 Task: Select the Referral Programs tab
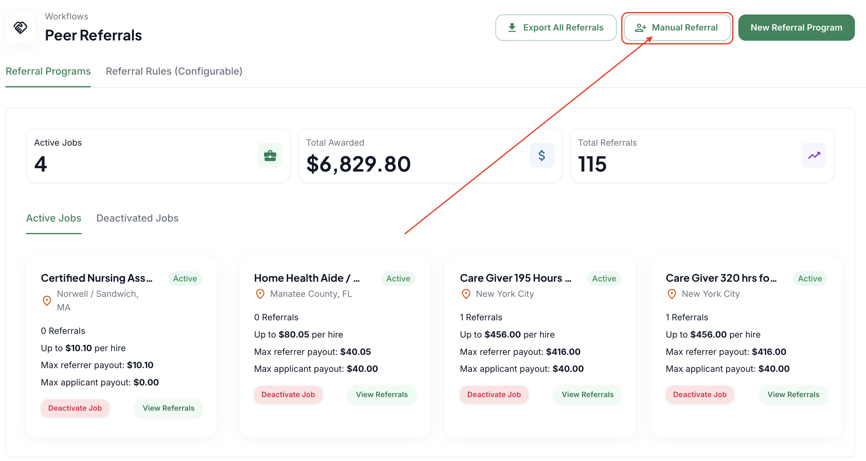[48, 71]
